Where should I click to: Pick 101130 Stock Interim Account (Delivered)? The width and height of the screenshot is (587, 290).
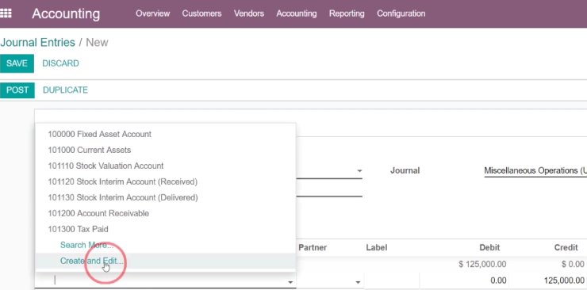click(165, 197)
